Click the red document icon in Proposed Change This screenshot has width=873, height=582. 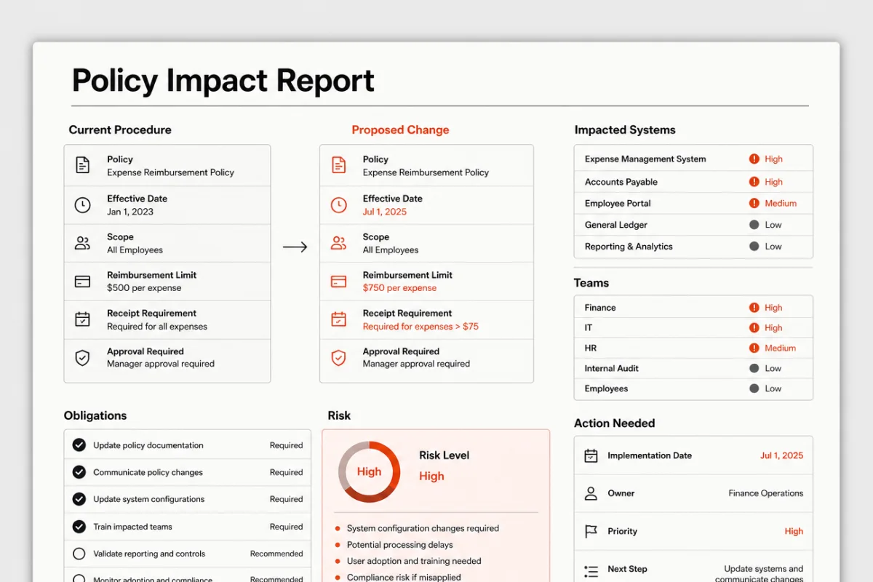(x=339, y=165)
